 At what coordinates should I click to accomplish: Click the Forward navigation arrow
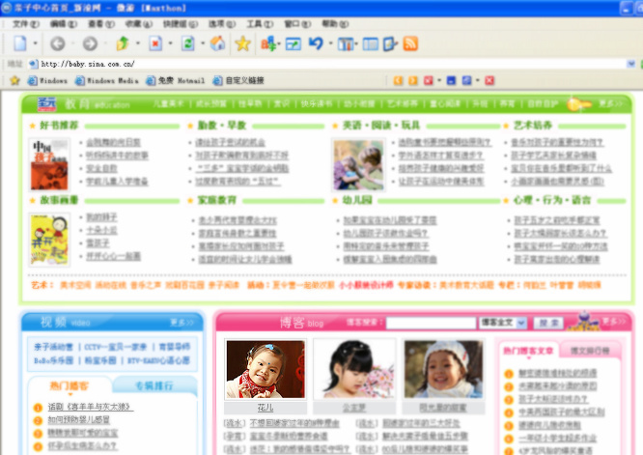coord(89,43)
